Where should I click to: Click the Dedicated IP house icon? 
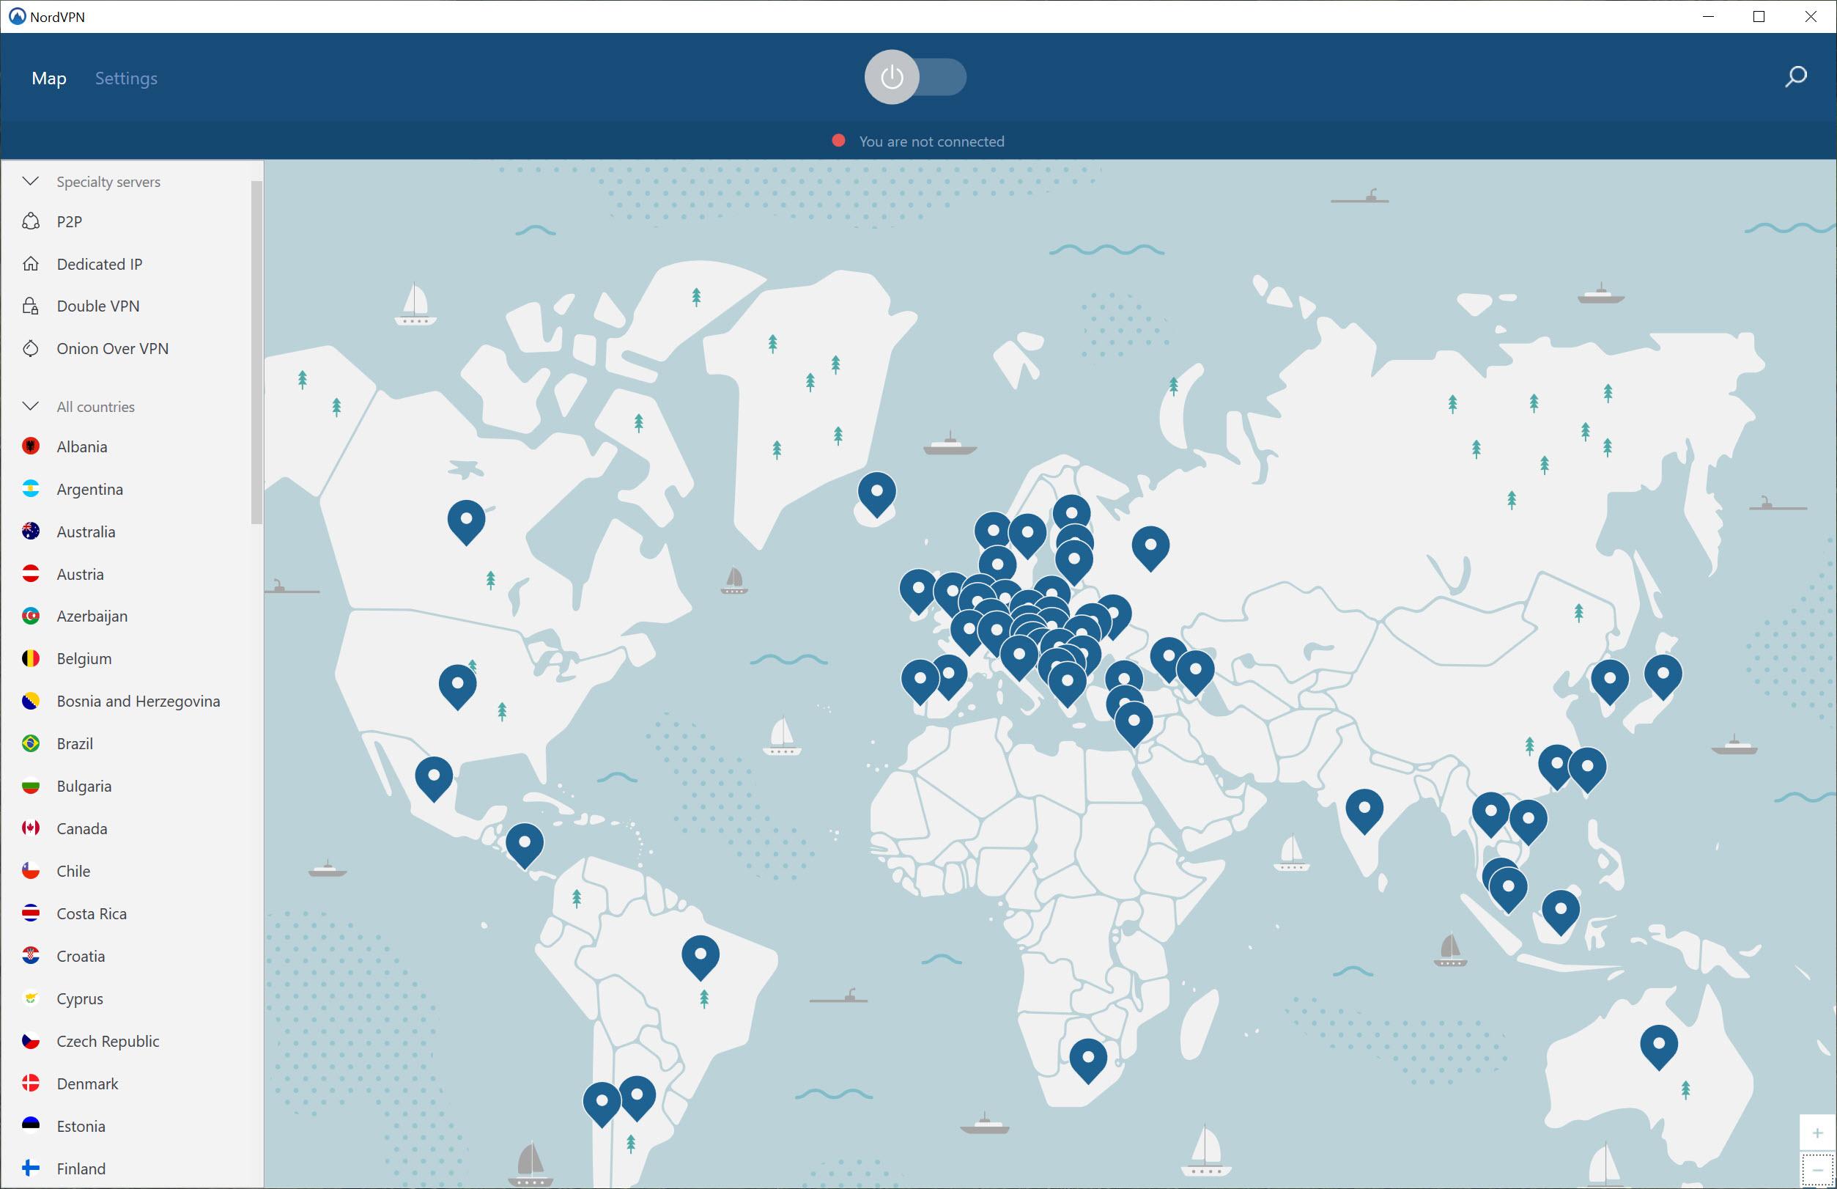pos(31,264)
